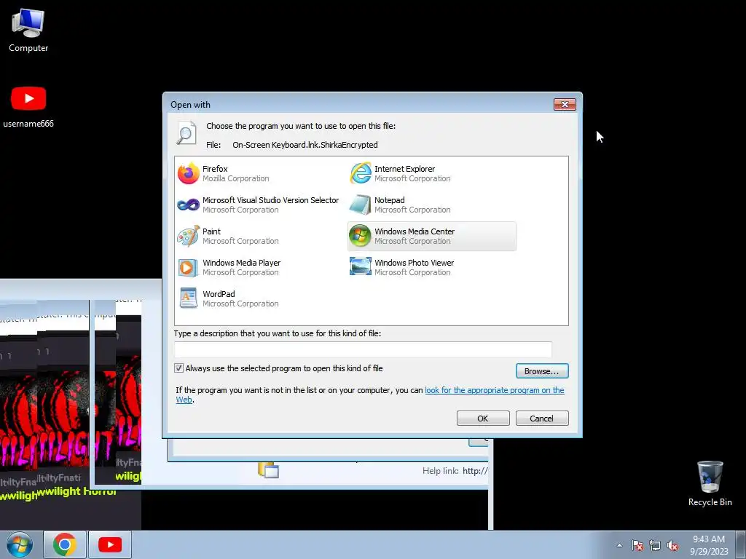Viewport: 746px width, 559px height.
Task: Open the Action Center flag icon
Action: (637, 545)
